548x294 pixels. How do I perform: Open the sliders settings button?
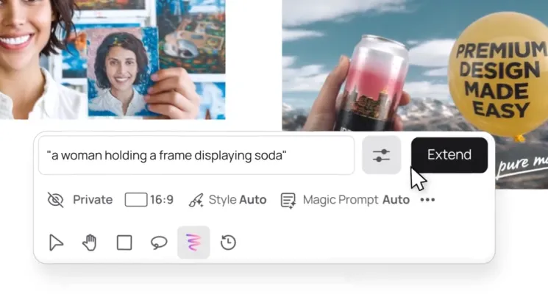[x=381, y=155]
